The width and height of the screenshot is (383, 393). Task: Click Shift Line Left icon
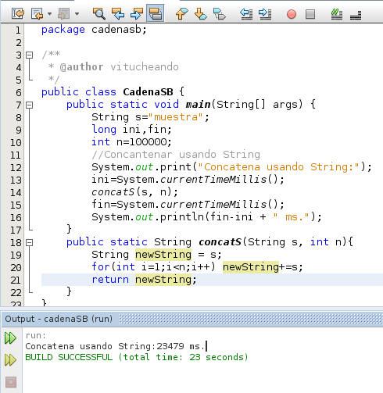[x=246, y=13]
